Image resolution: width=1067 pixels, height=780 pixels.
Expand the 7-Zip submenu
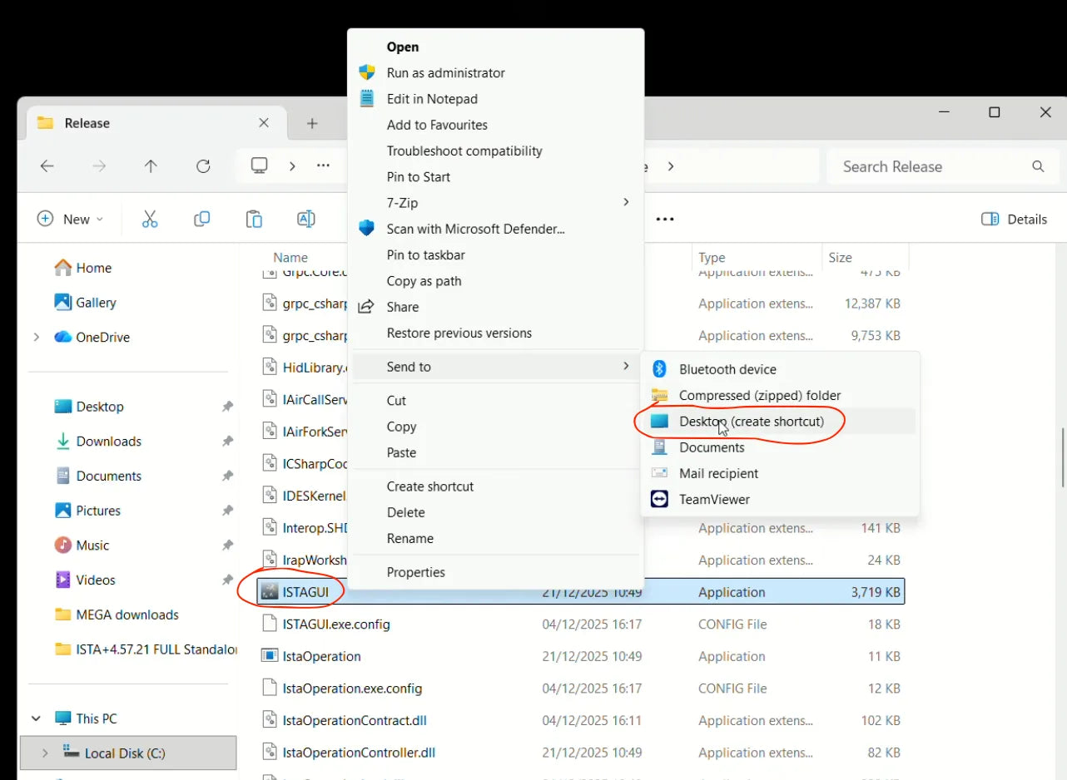tap(495, 203)
